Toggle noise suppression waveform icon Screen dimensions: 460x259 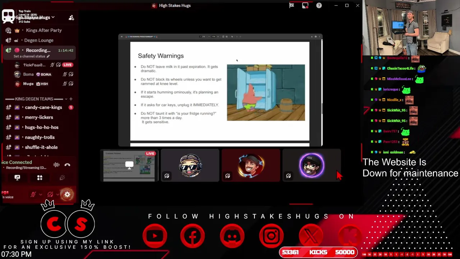[x=56, y=165]
